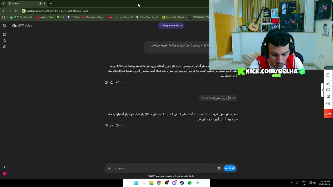Open Level Devil bookmark

pos(174,17)
